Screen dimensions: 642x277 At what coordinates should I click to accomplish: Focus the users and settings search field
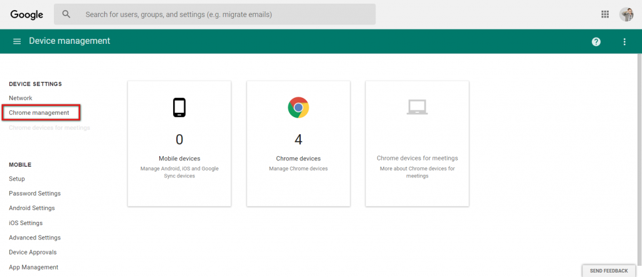[214, 14]
